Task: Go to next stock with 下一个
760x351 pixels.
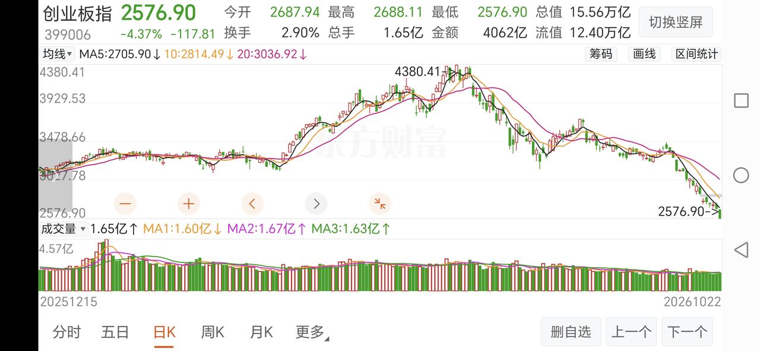Action: coord(687,331)
